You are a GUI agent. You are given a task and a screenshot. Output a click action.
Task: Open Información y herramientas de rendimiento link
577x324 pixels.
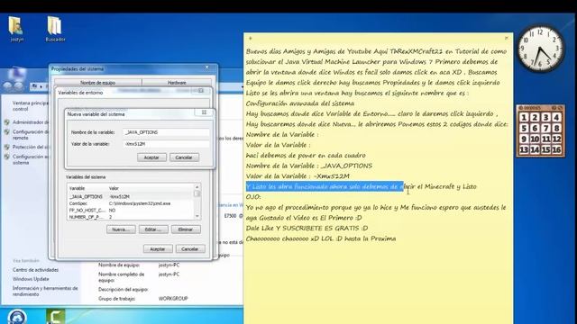(45, 291)
